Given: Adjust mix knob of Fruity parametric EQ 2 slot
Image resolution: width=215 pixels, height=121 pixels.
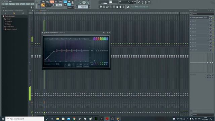Looking at the screenshot, I should 210,17.
